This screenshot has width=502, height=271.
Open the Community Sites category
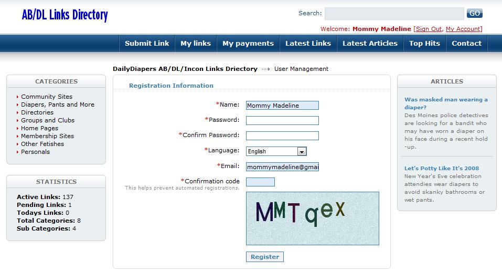[47, 97]
